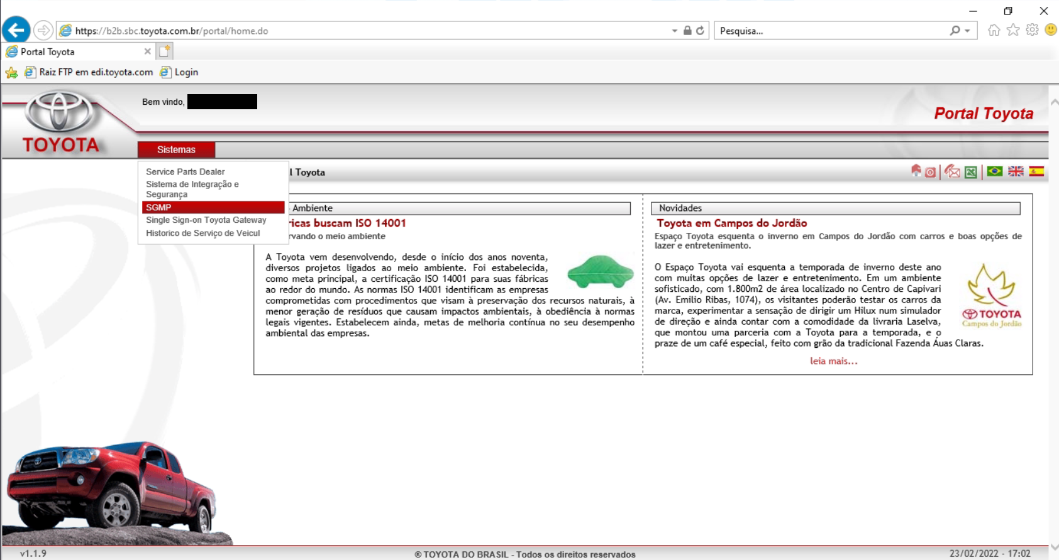Click the Toyota Campos do Jordão logo
The image size is (1059, 560).
coord(992,296)
